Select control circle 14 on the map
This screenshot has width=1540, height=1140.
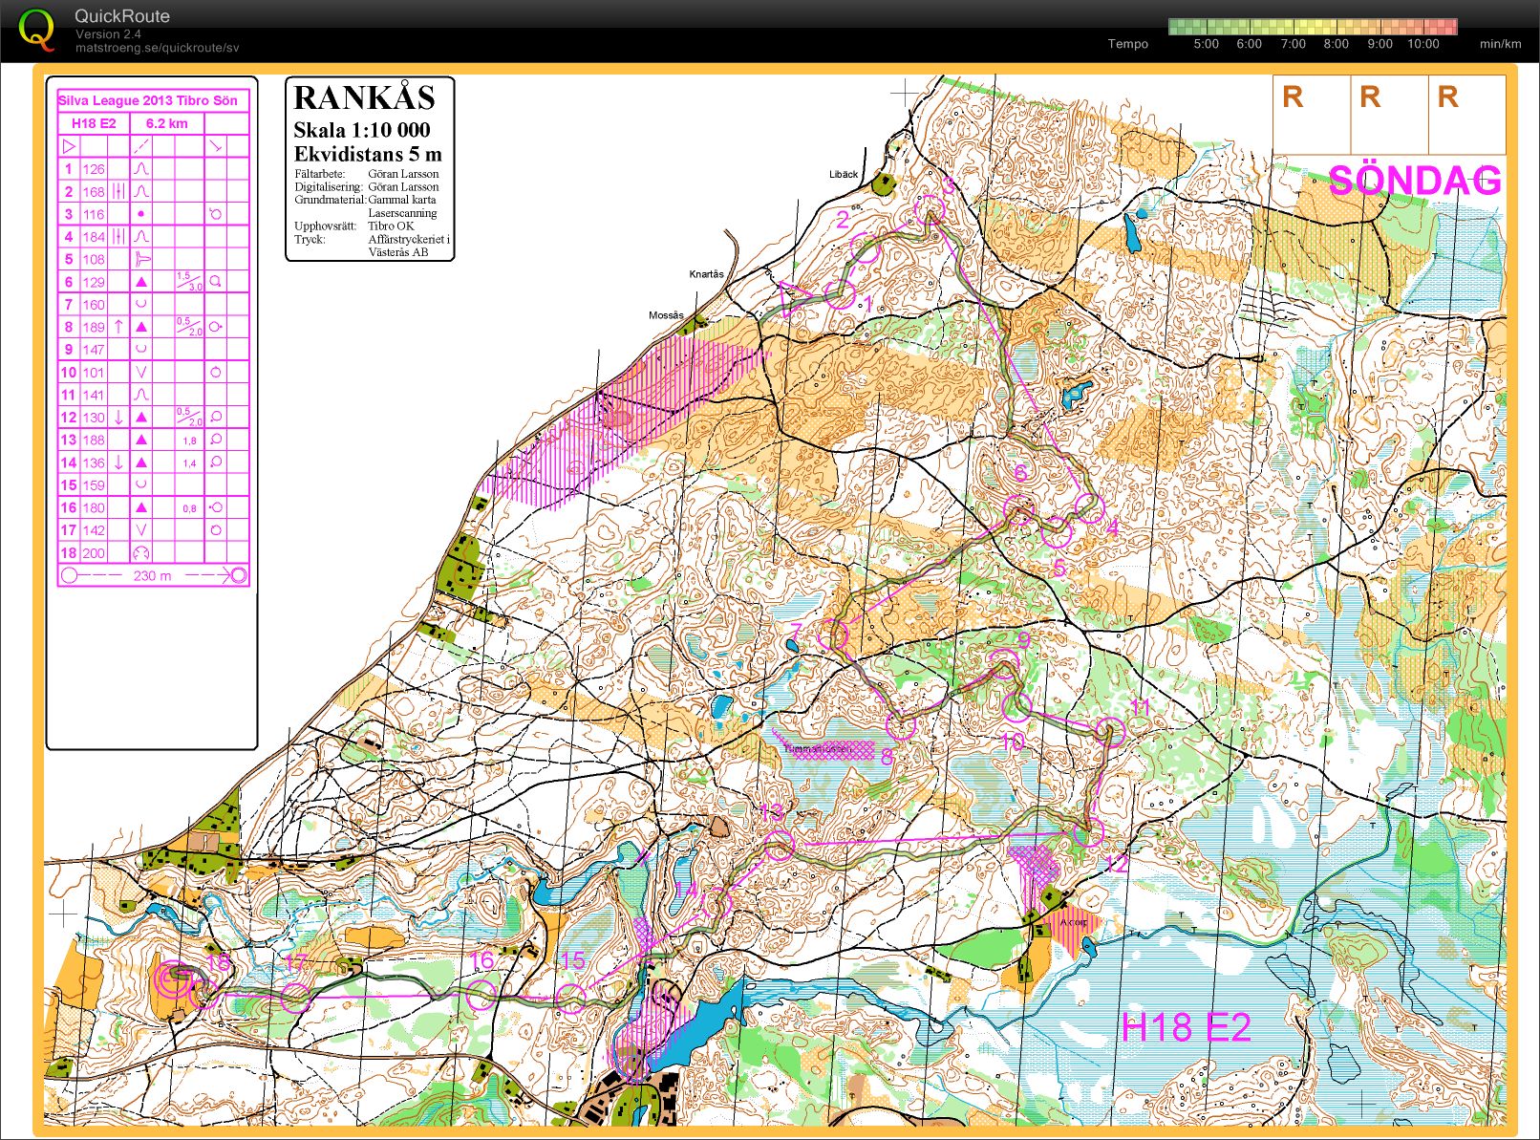pos(717,901)
